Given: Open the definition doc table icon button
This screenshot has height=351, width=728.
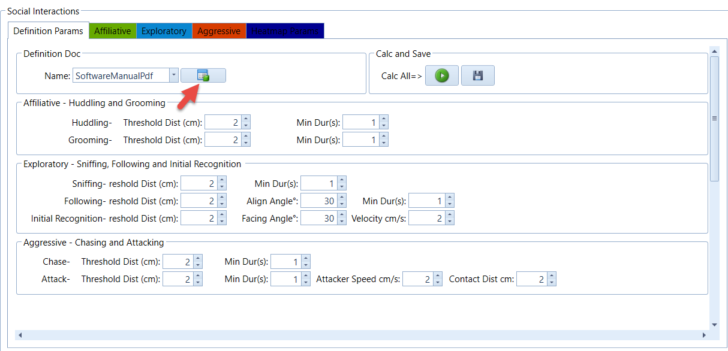Looking at the screenshot, I should [x=203, y=75].
